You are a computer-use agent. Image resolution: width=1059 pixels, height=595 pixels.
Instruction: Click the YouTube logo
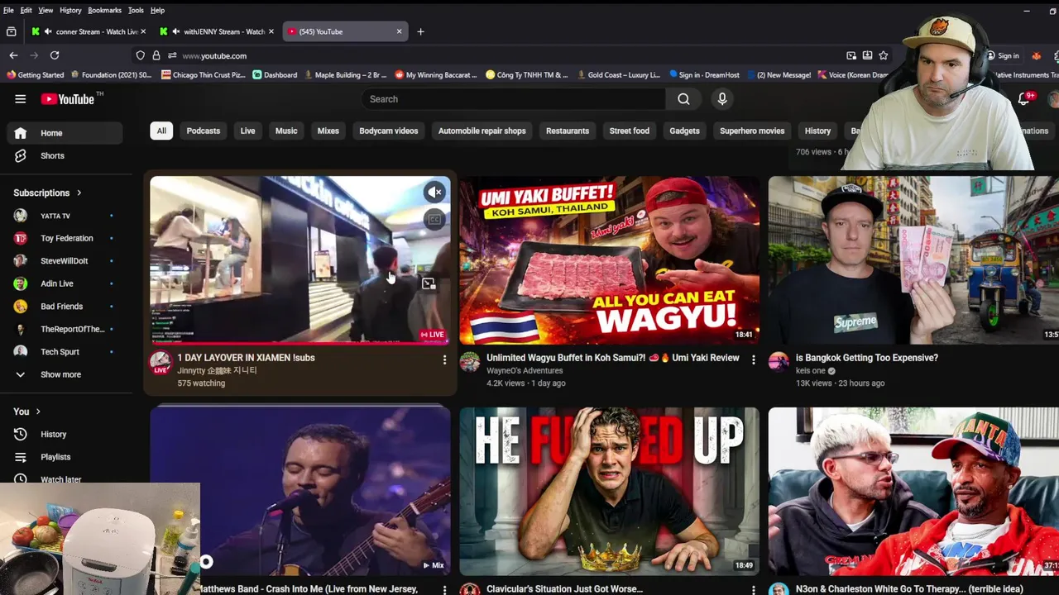tap(67, 99)
